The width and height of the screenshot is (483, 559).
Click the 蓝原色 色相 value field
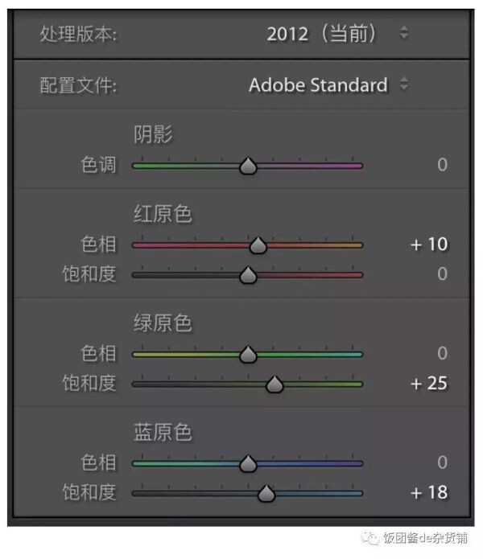click(442, 462)
